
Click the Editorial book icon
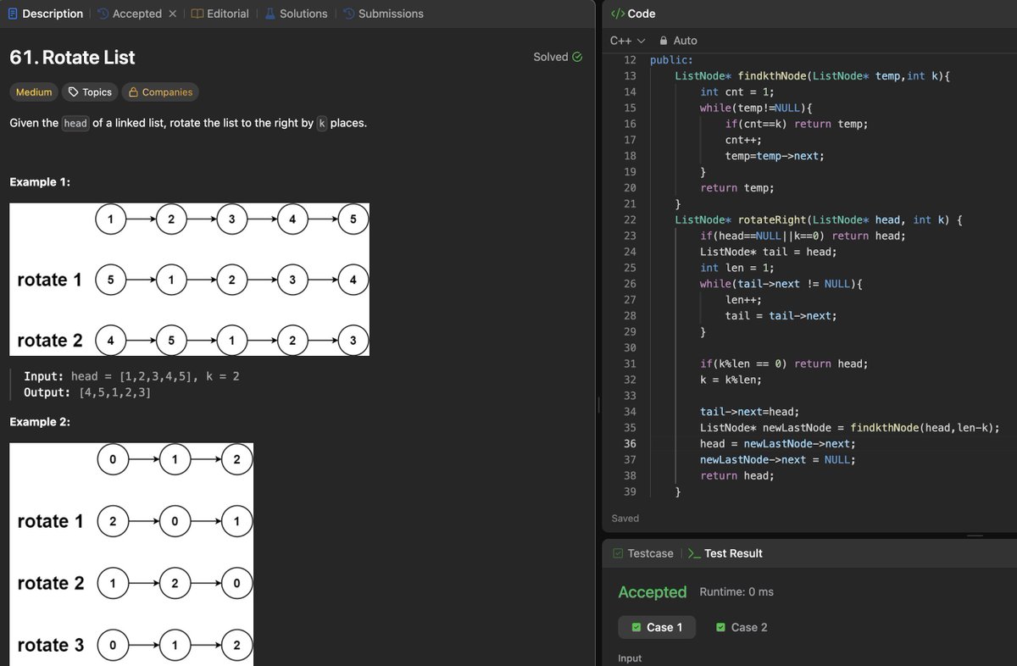click(x=197, y=14)
